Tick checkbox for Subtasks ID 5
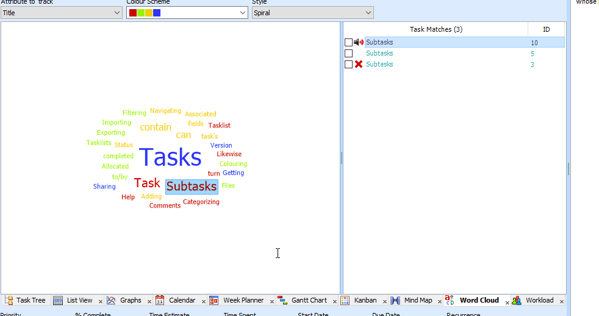This screenshot has height=316, width=599. [x=348, y=54]
